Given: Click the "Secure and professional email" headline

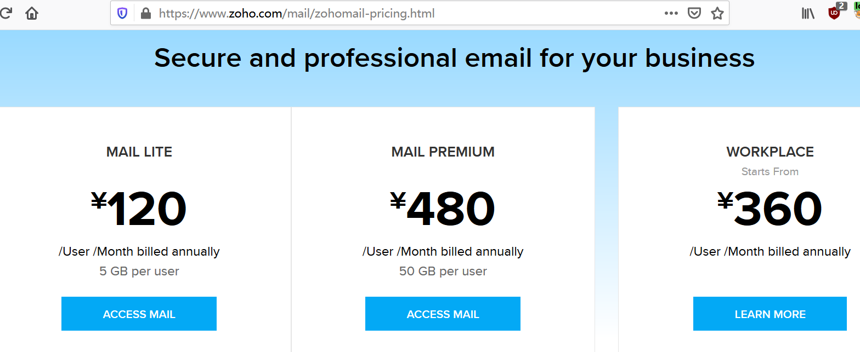Looking at the screenshot, I should tap(454, 58).
